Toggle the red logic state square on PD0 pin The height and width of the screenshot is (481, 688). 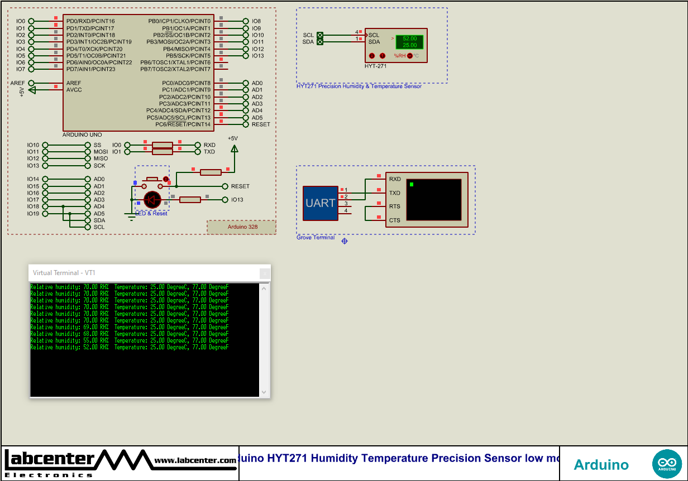pyautogui.click(x=55, y=17)
